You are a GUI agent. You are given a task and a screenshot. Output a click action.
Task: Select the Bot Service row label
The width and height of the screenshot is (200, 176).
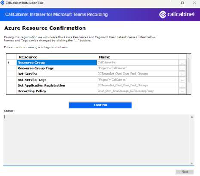[x=57, y=74]
